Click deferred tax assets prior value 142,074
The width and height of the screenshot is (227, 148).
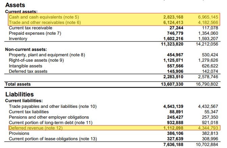pyautogui.click(x=210, y=71)
